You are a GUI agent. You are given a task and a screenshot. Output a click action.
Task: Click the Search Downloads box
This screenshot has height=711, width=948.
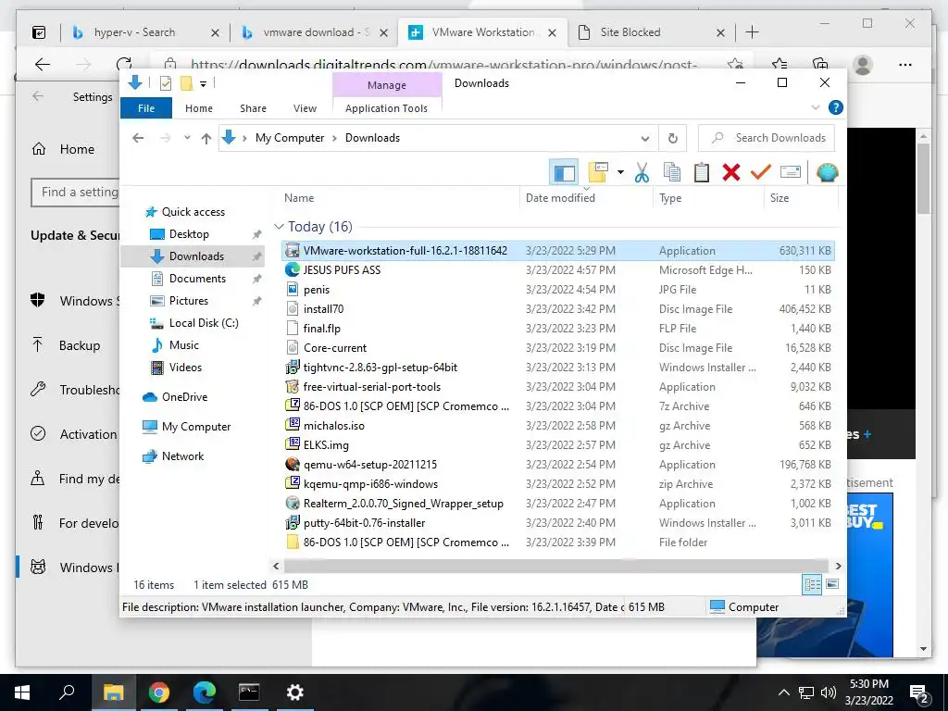[767, 138]
